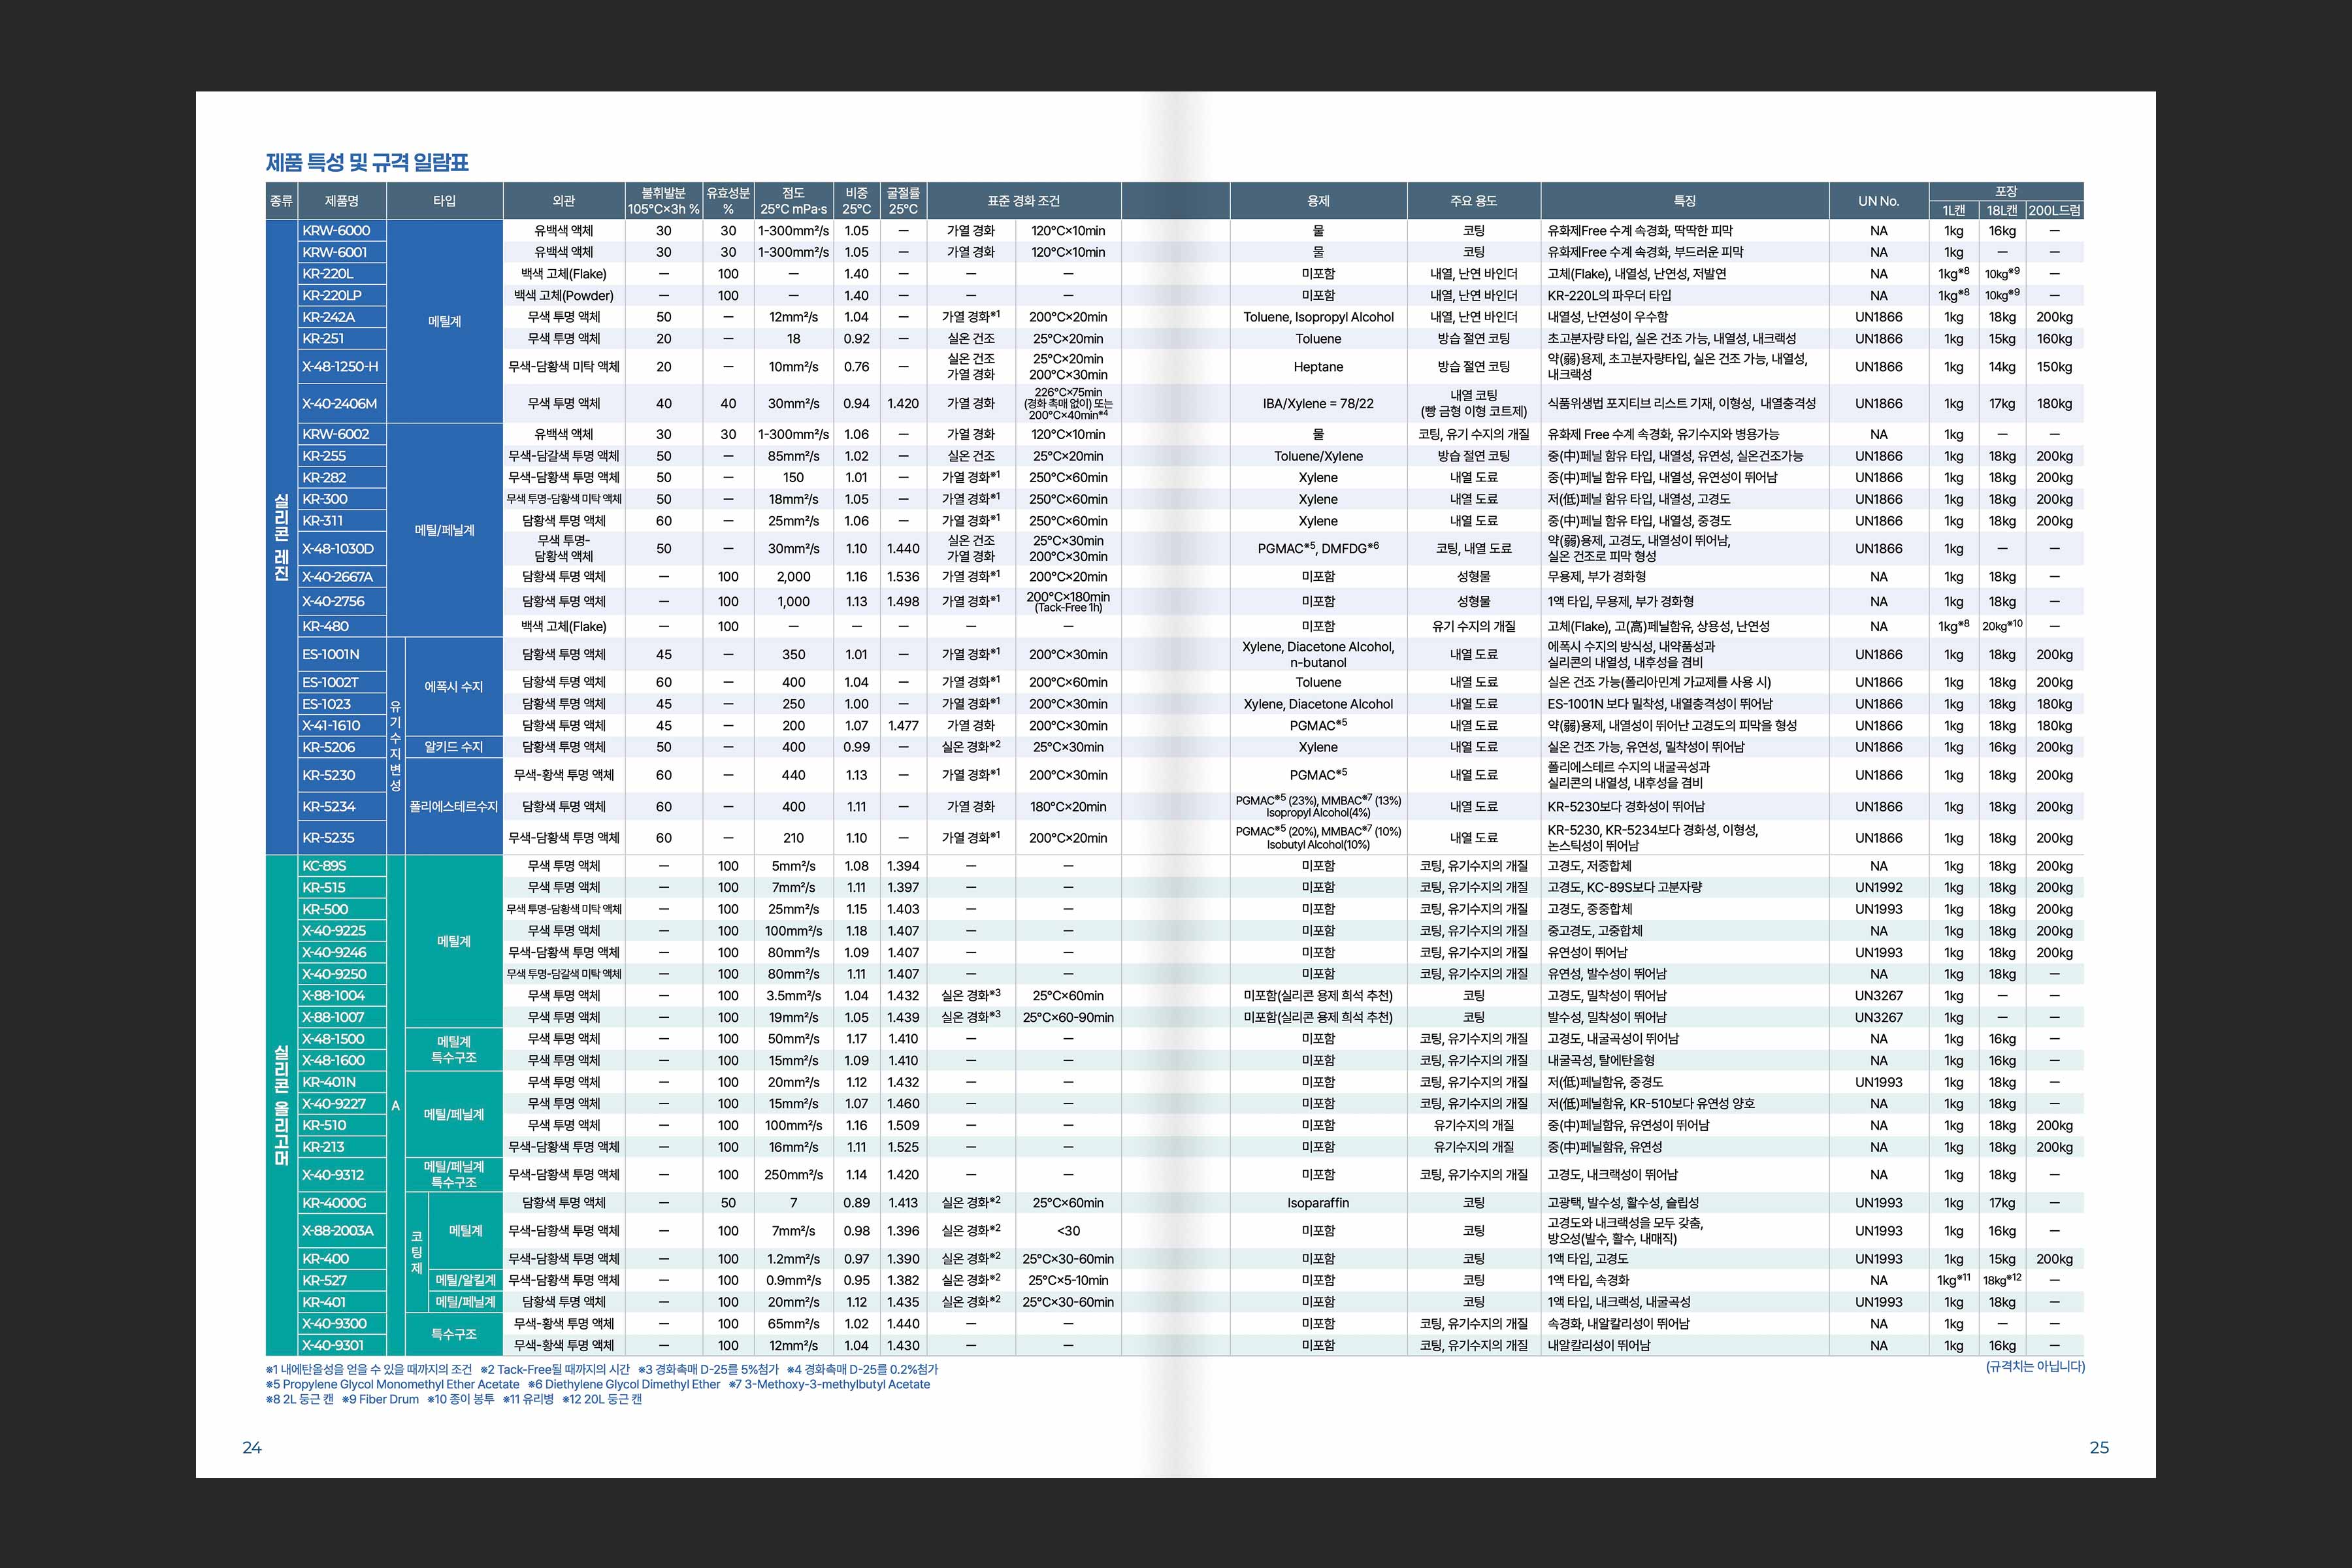Click the 주요 용도 column header
Screen dimensions: 2352x1568
(x=1473, y=201)
